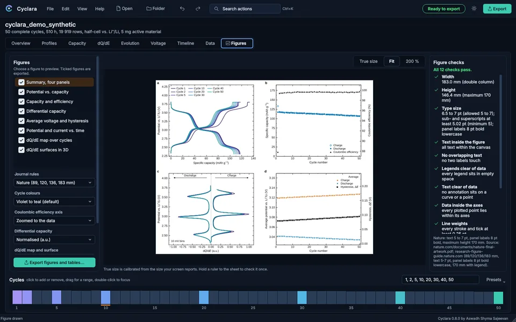Click Text inside the figure tick icon

(x=436, y=142)
